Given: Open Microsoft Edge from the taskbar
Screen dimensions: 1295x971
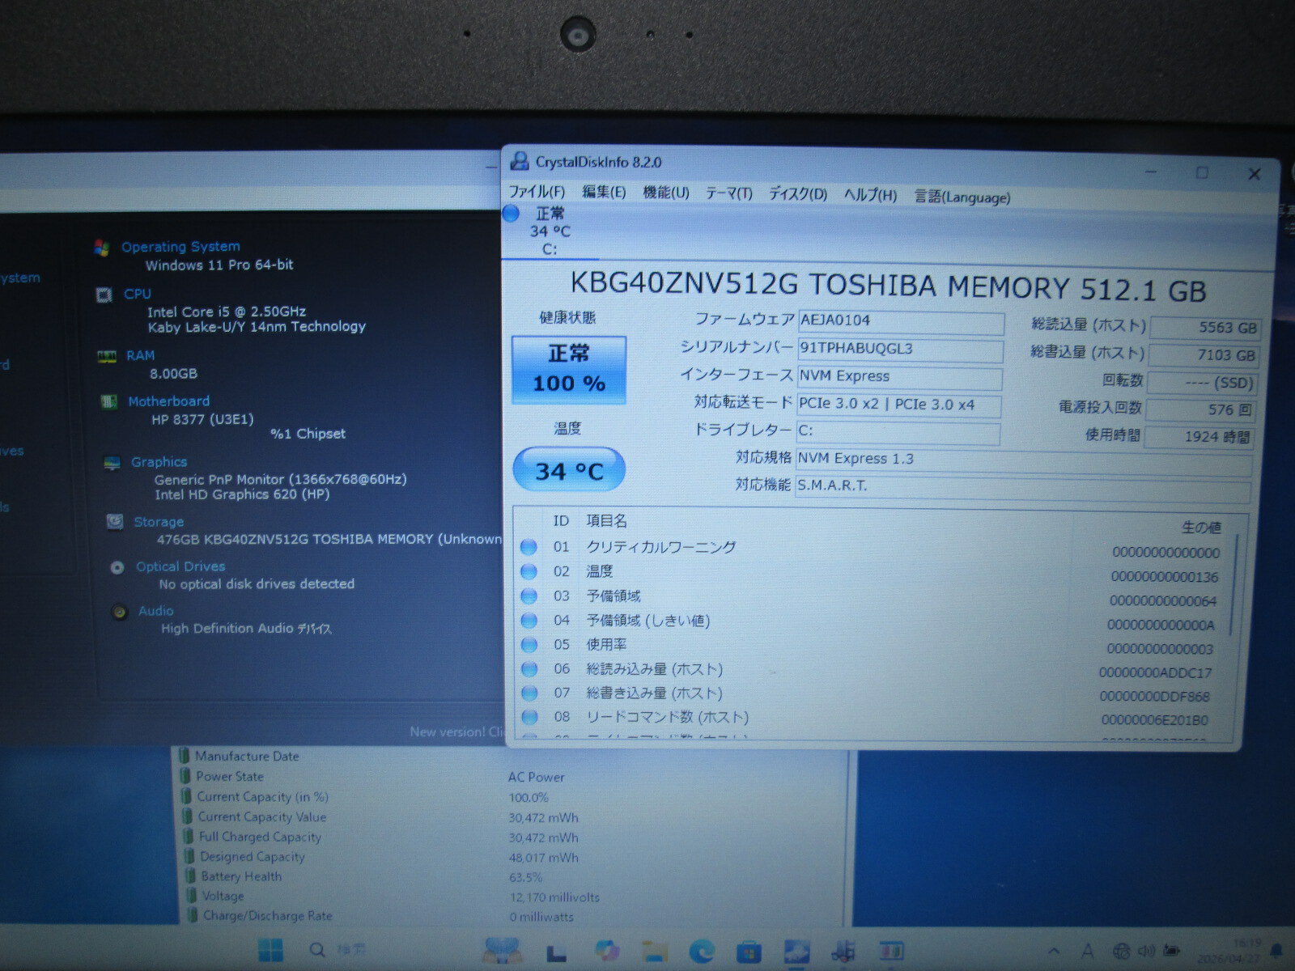Looking at the screenshot, I should (701, 952).
